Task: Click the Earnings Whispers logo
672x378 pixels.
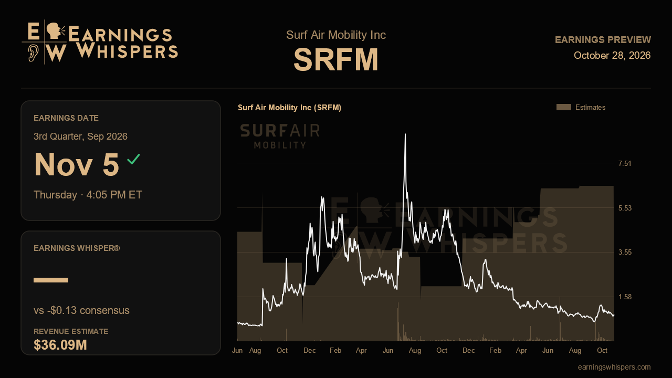Action: 100,42
